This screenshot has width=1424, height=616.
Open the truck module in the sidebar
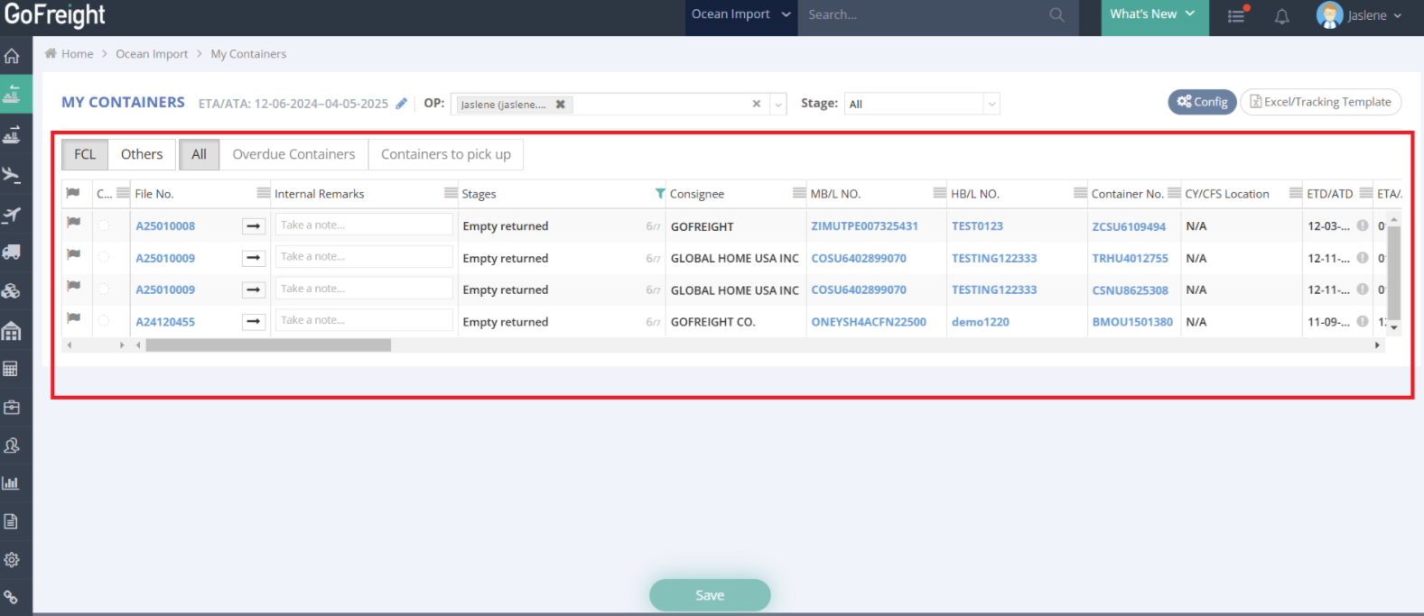[12, 252]
